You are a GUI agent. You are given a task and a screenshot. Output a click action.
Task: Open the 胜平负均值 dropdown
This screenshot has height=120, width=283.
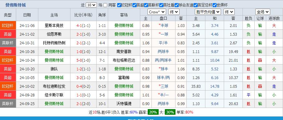coord(208,12)
